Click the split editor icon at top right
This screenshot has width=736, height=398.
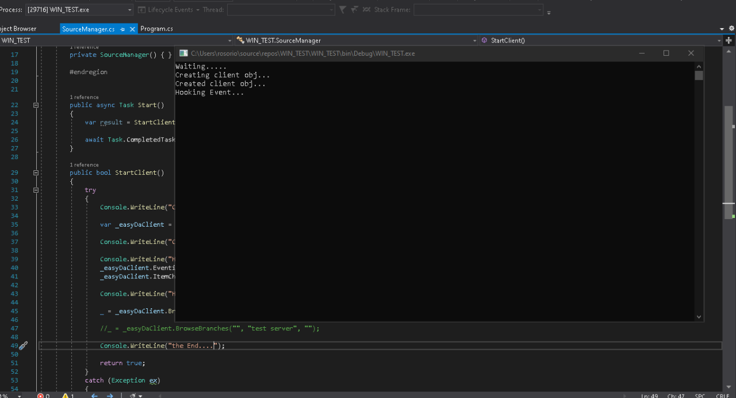pyautogui.click(x=729, y=40)
